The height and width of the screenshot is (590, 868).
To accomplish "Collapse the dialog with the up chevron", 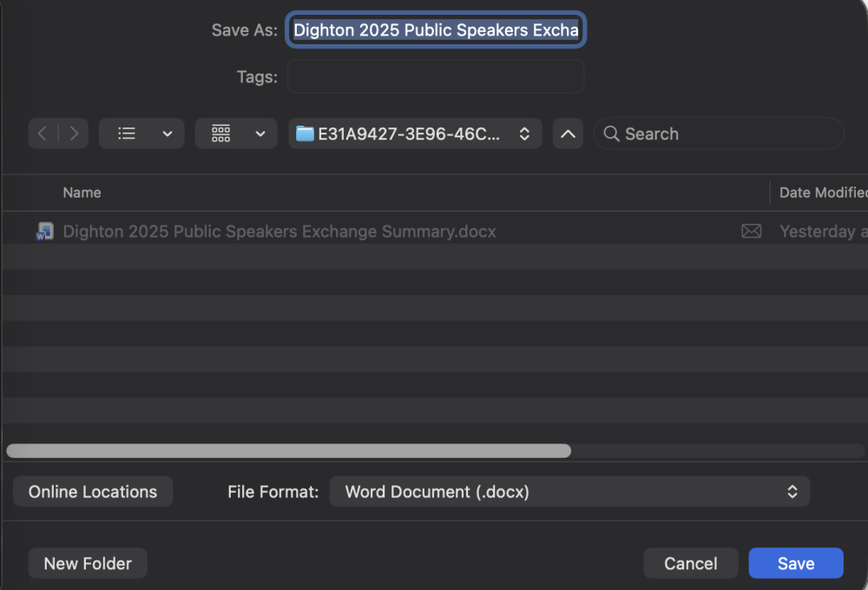I will (568, 134).
